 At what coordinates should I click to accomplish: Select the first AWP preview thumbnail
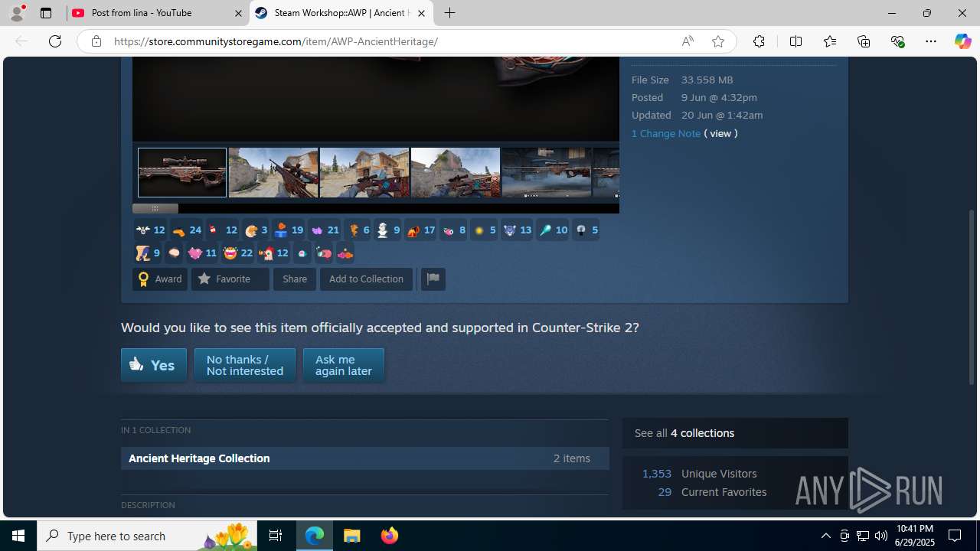182,172
